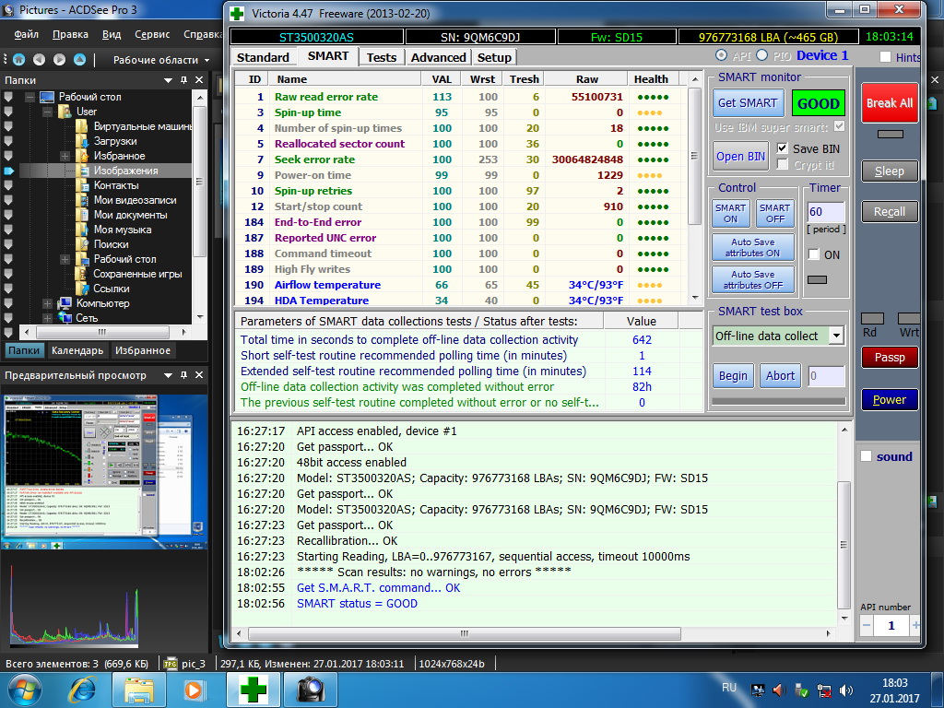The height and width of the screenshot is (708, 944).
Task: Select the Загрузки folder in tree
Action: [x=115, y=141]
